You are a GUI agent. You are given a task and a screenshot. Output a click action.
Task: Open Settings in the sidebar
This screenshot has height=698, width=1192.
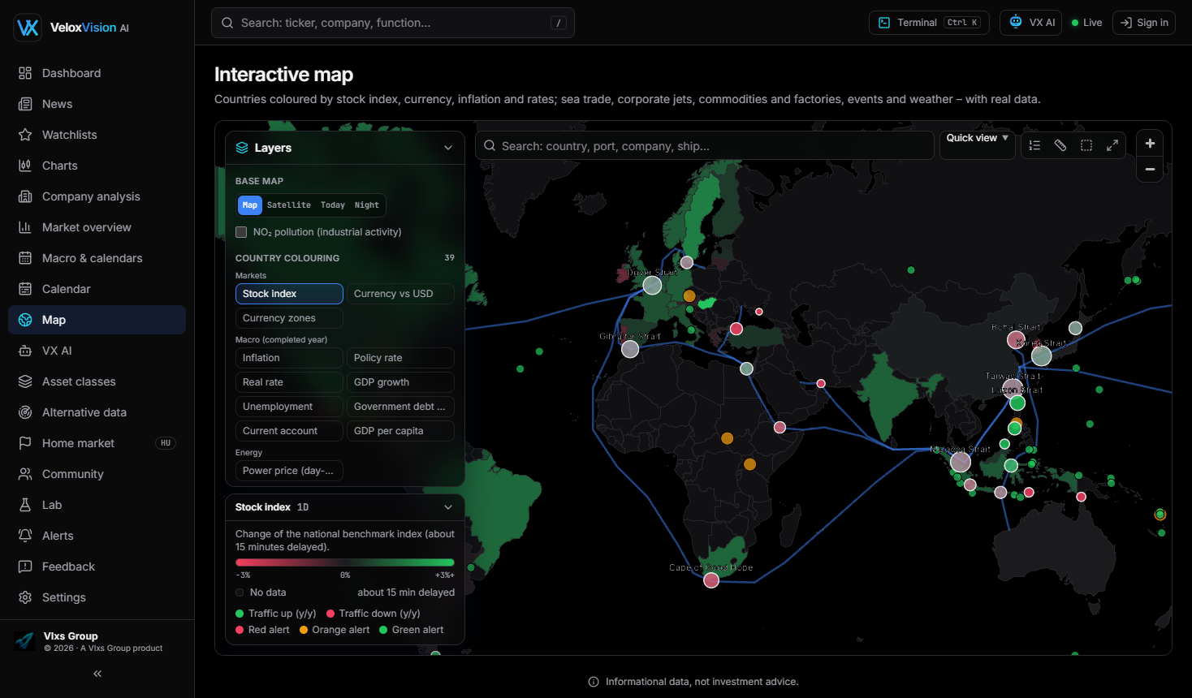tap(97, 597)
